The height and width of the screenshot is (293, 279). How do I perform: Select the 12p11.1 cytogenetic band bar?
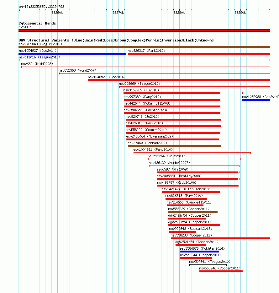tap(144, 30)
